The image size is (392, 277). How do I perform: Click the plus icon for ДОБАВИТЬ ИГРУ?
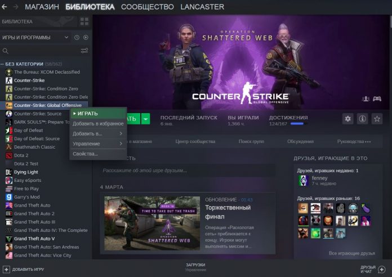pyautogui.click(x=6, y=269)
